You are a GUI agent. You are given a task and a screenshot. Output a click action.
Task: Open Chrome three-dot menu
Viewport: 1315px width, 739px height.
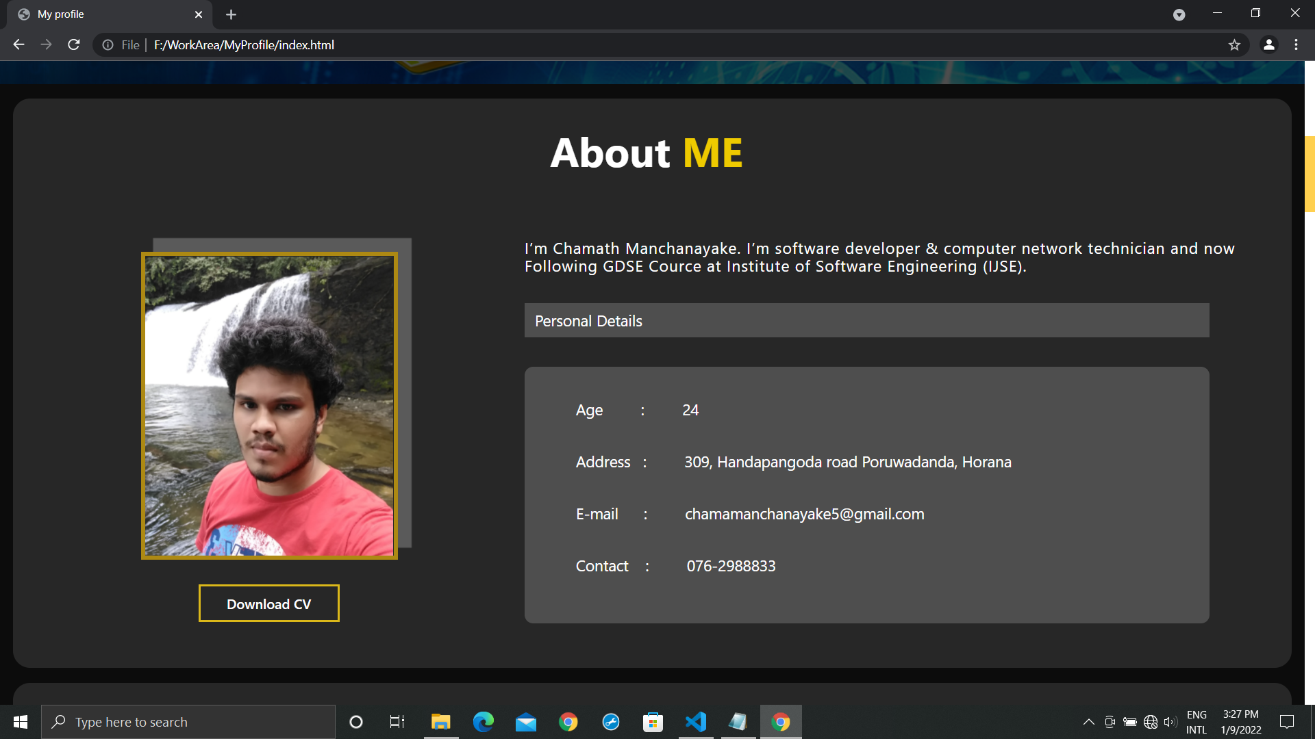tap(1296, 44)
